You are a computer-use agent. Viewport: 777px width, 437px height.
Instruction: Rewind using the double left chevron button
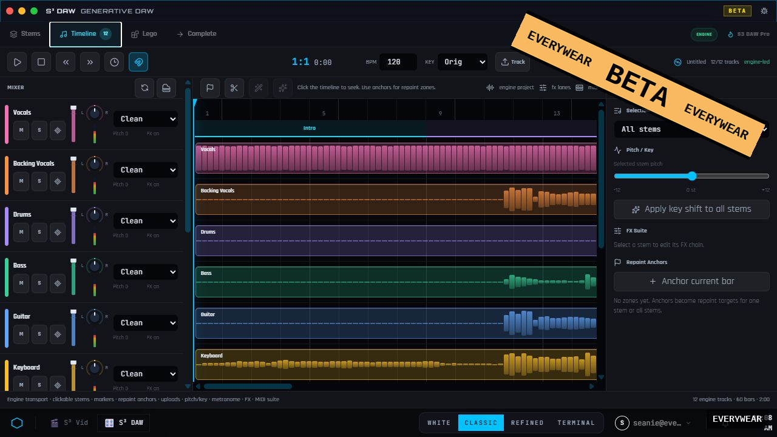point(66,62)
